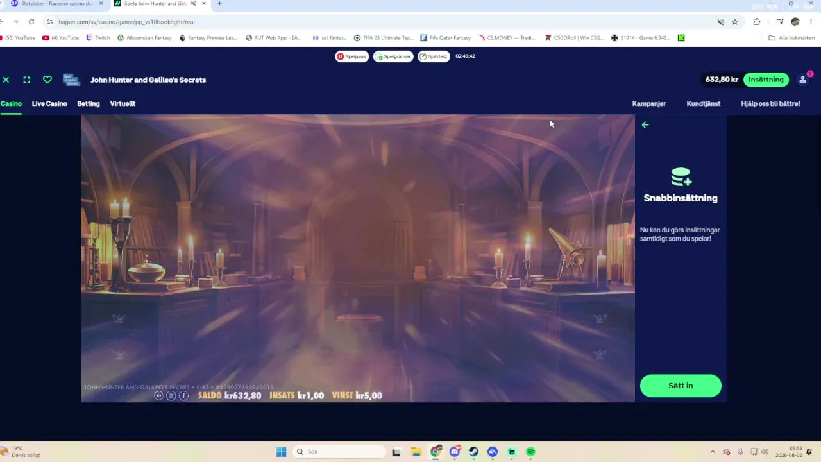Open the Chrome profile avatar
Image resolution: width=821 pixels, height=462 pixels.
click(x=795, y=22)
